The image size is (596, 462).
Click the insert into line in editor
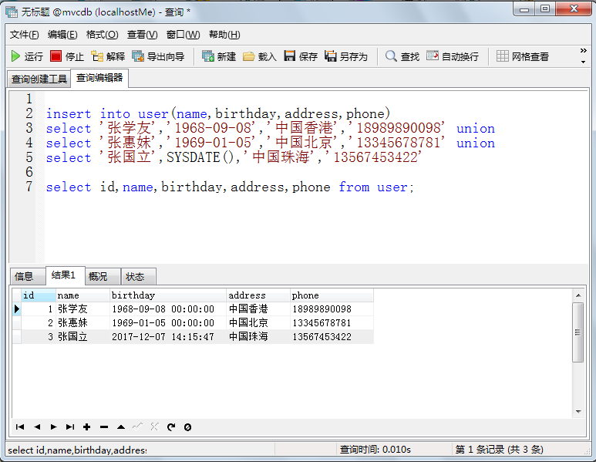tap(217, 113)
